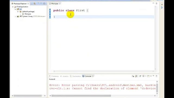Viewport: 174px width, 98px height.
Task: Click the Open Console icon
Action: click(x=148, y=76)
